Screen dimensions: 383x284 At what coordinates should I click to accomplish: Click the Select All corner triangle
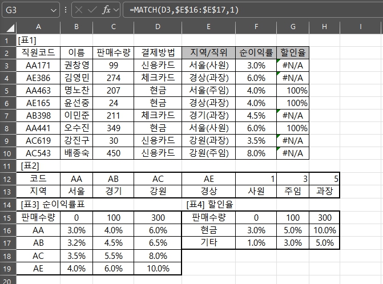pos(9,27)
